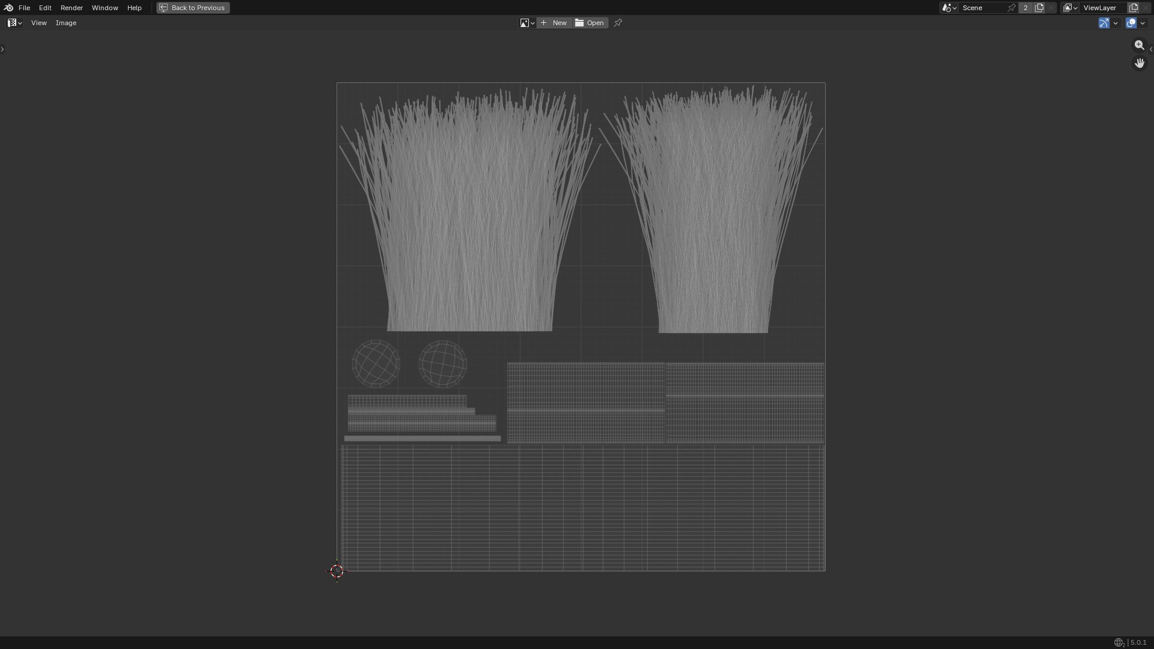The height and width of the screenshot is (649, 1154).
Task: Open the Render menu
Action: tap(72, 8)
